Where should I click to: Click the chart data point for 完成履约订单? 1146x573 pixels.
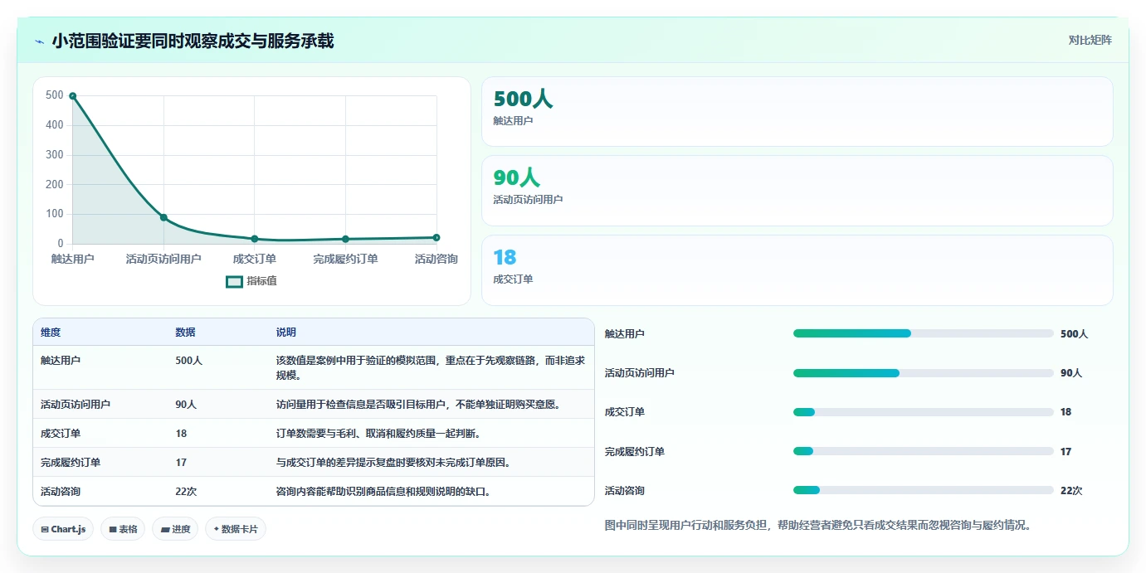click(345, 239)
